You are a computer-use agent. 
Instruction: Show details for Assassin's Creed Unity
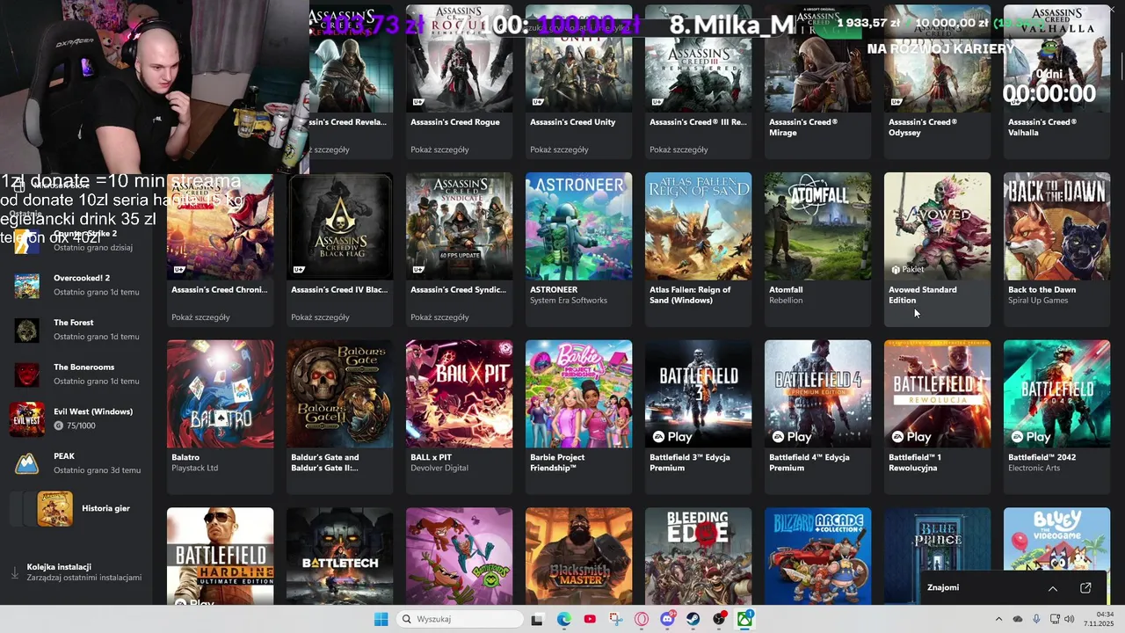coord(559,149)
